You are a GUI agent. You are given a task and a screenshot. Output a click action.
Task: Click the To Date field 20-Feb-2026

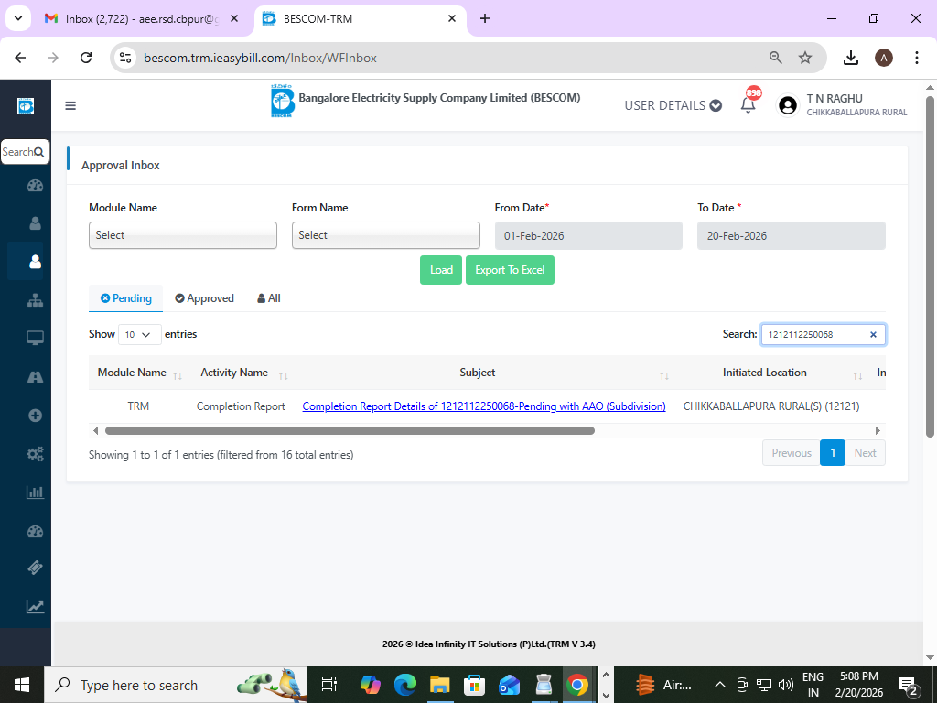click(792, 235)
